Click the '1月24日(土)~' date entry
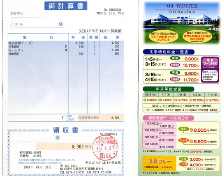The height and width of the screenshot is (176, 222). pyautogui.click(x=154, y=123)
